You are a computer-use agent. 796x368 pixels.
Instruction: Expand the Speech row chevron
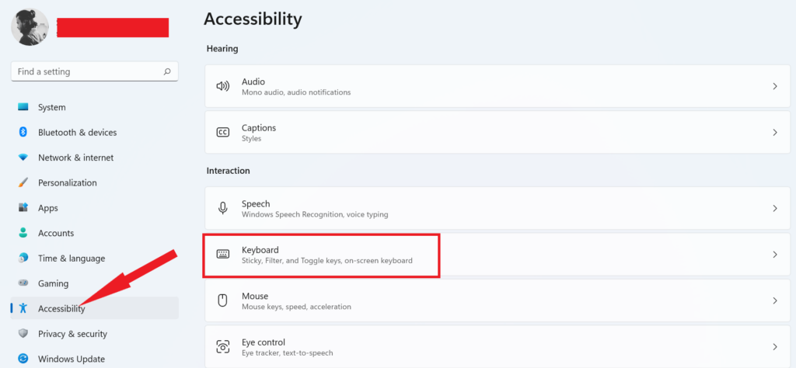(775, 208)
